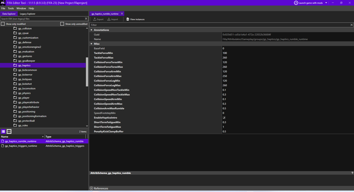354x192 pixels.
Task: Click the property Filter input field
Action: pyautogui.click(x=220, y=25)
